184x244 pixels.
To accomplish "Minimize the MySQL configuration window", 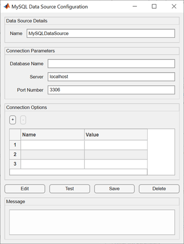I will point(135,7).
